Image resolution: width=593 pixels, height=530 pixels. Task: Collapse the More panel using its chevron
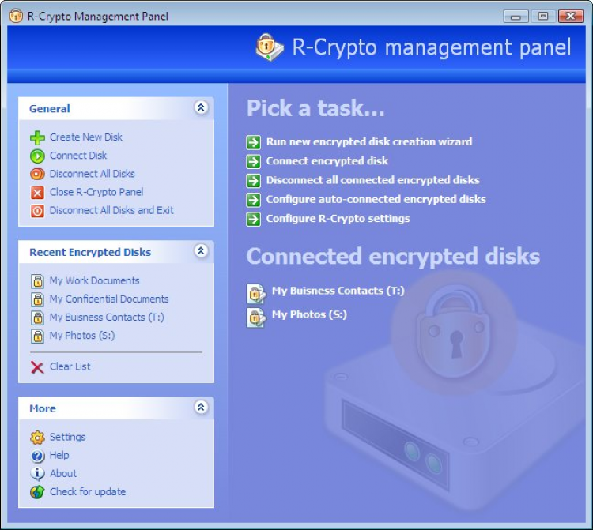pyautogui.click(x=201, y=408)
